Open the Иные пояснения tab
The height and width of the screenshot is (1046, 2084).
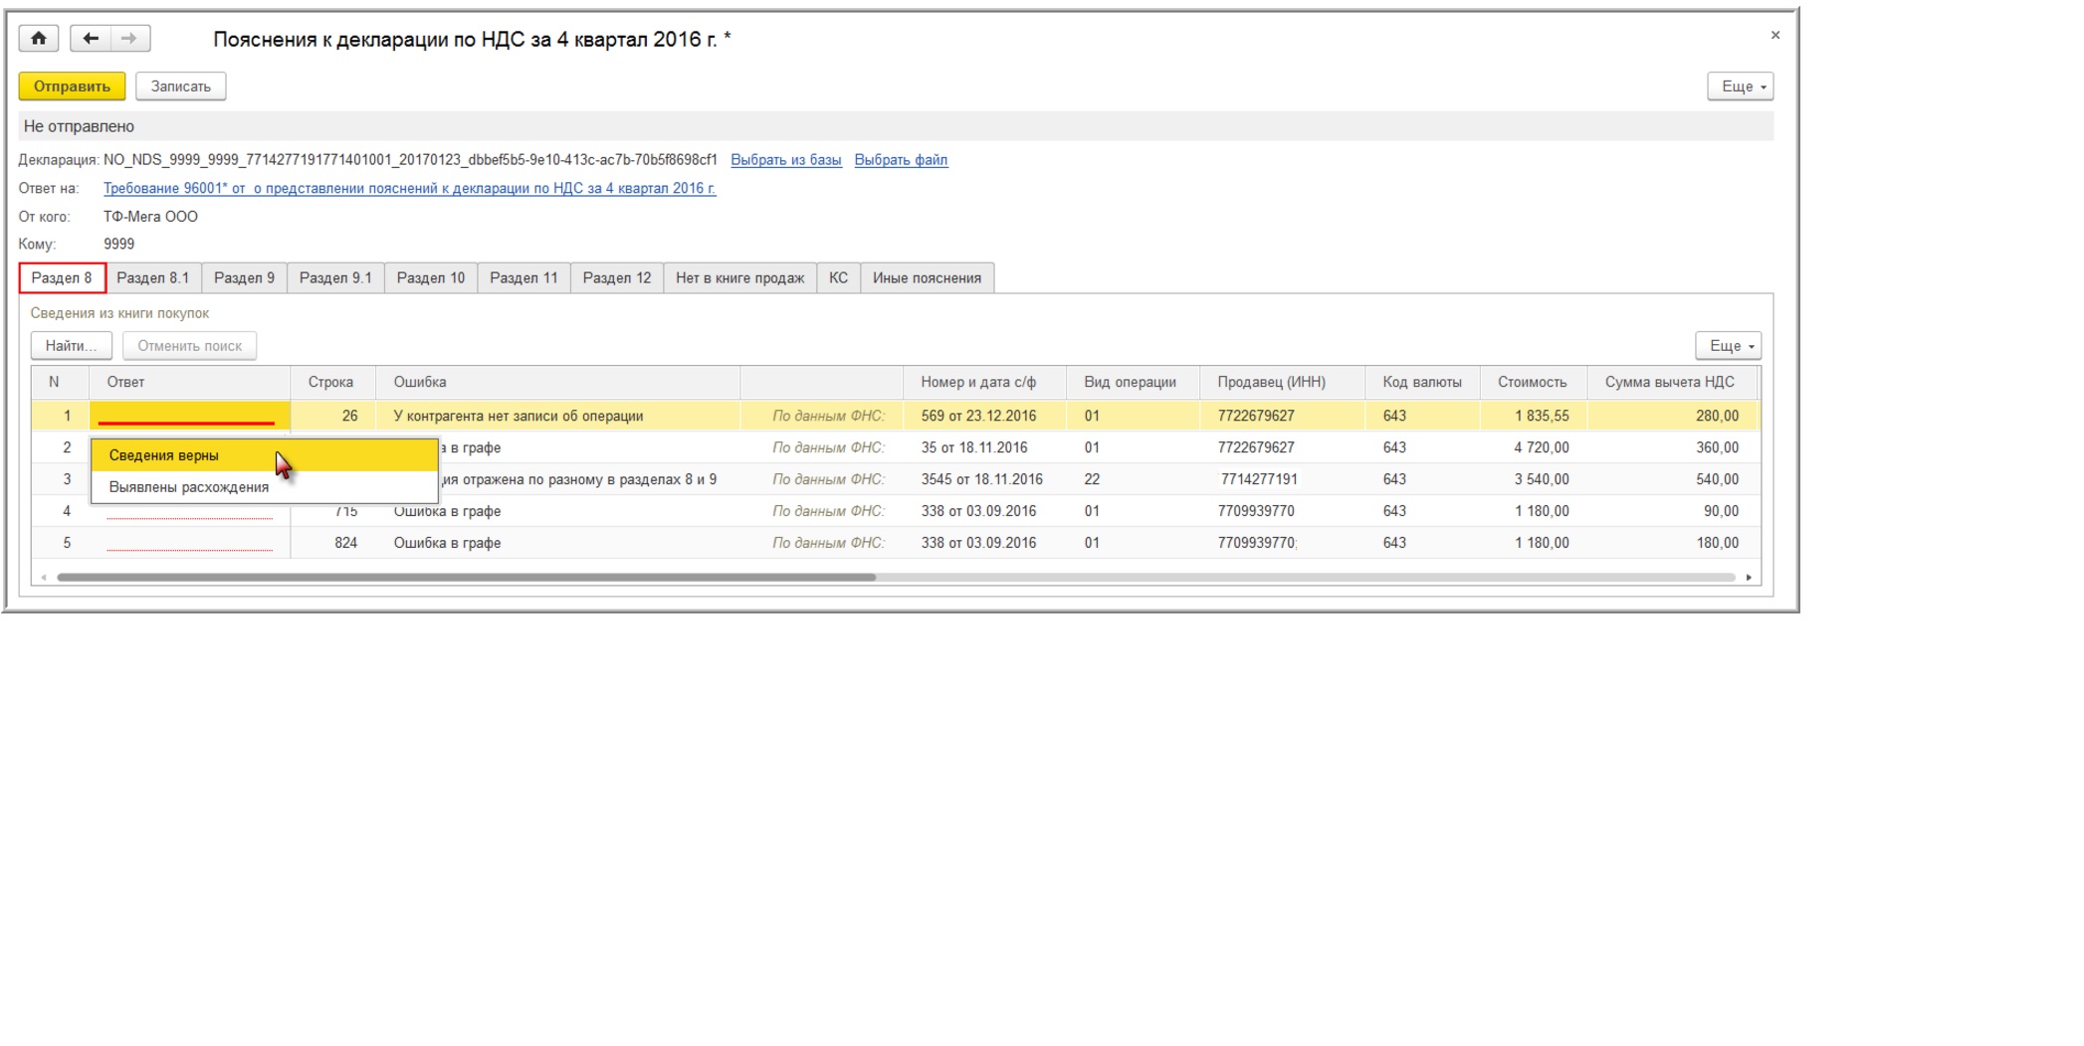coord(927,278)
